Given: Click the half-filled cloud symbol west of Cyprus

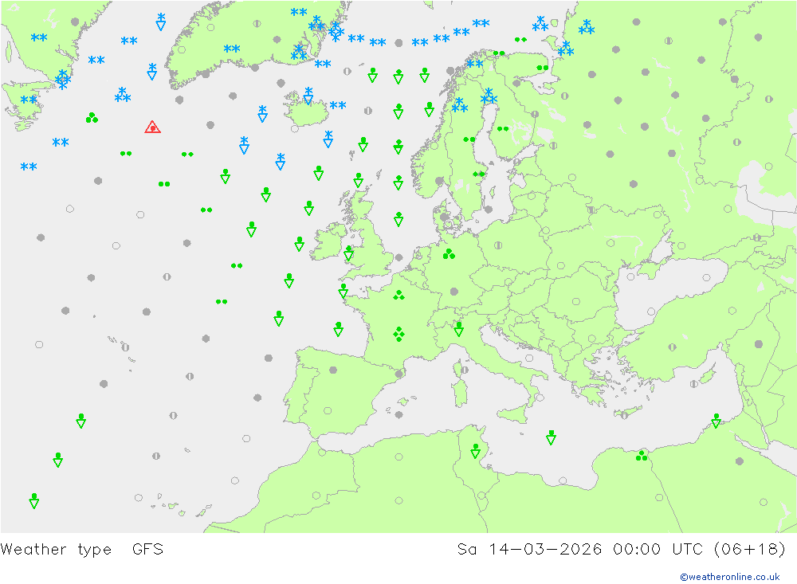Looking at the screenshot, I should point(694,384).
